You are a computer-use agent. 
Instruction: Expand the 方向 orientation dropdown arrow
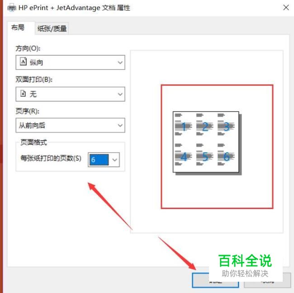120,62
